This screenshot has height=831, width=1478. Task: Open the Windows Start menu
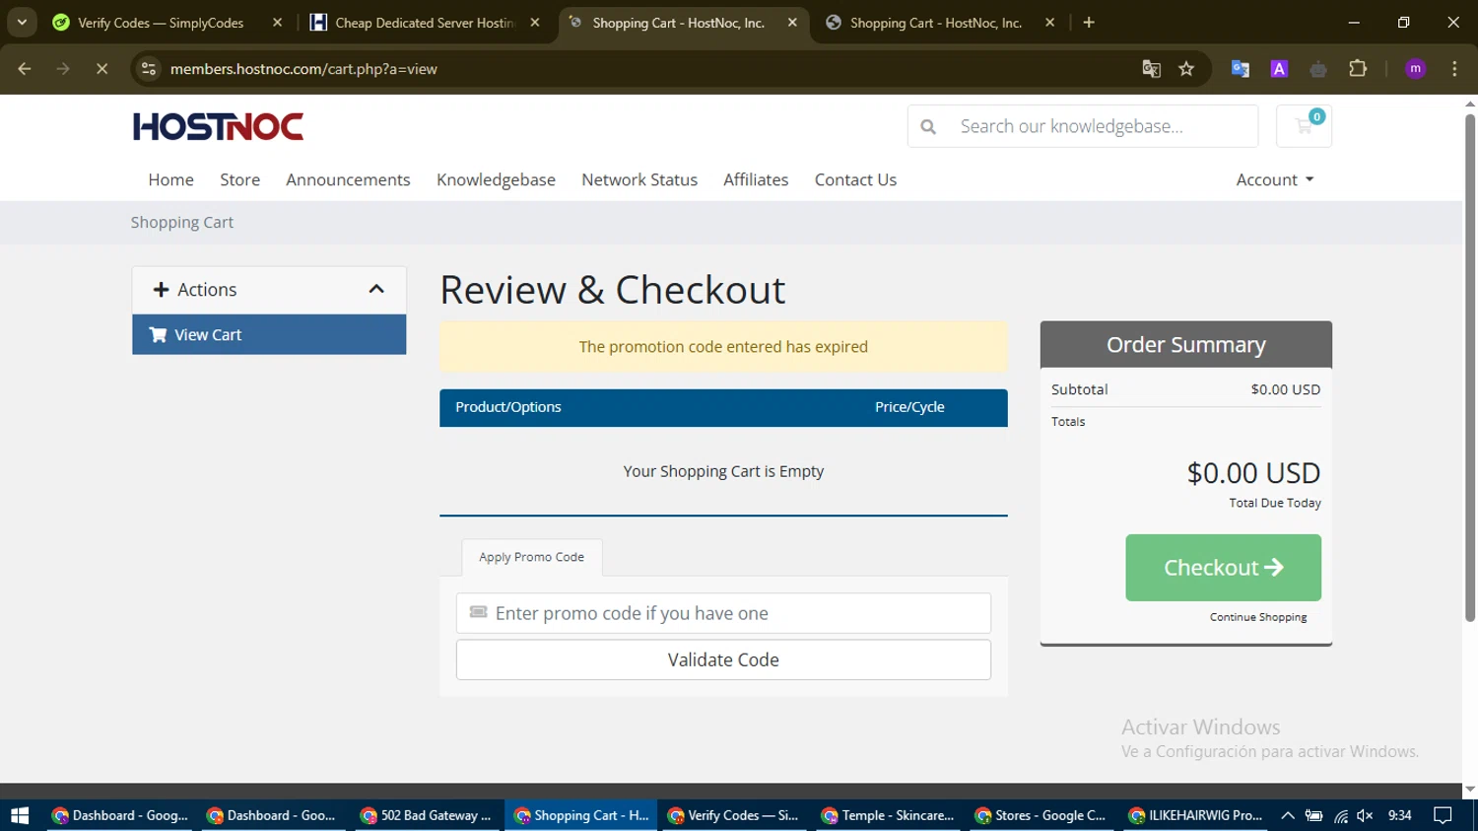[20, 815]
